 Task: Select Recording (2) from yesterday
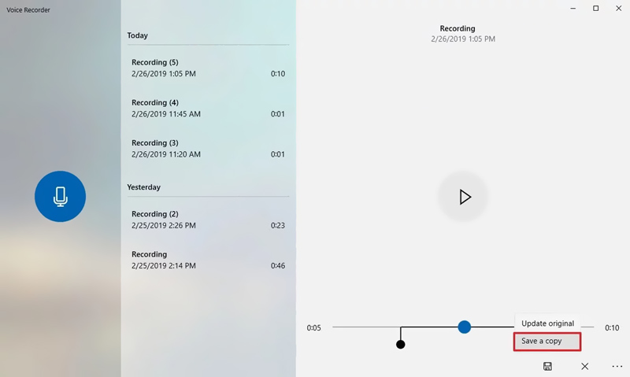(208, 219)
